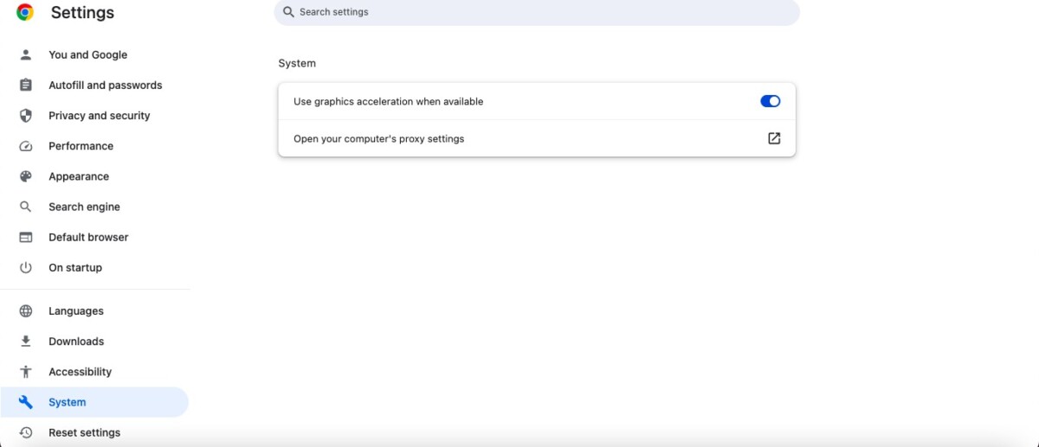The height and width of the screenshot is (447, 1039).
Task: Click the window icon for Default browser
Action: [26, 237]
